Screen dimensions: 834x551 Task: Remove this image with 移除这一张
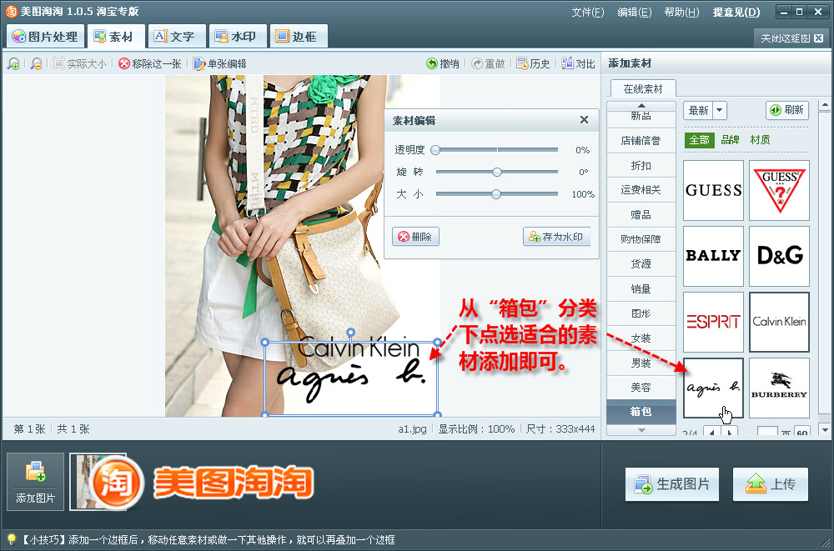point(150,64)
